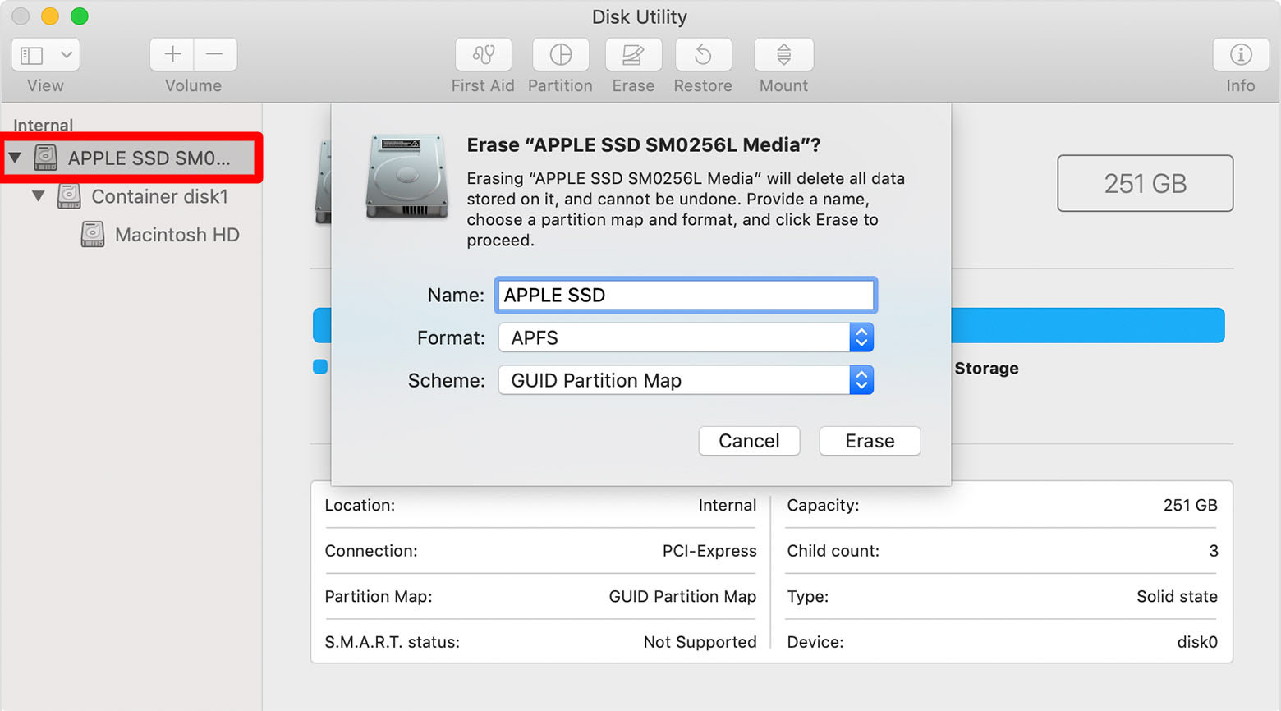
Task: Cancel the erase dialog
Action: pyautogui.click(x=749, y=441)
